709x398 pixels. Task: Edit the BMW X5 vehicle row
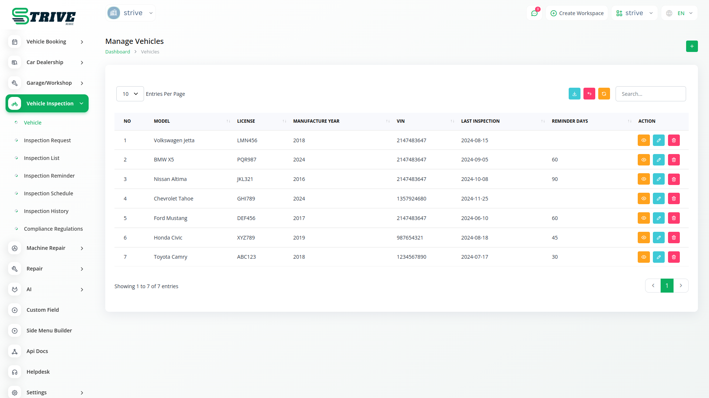point(658,160)
